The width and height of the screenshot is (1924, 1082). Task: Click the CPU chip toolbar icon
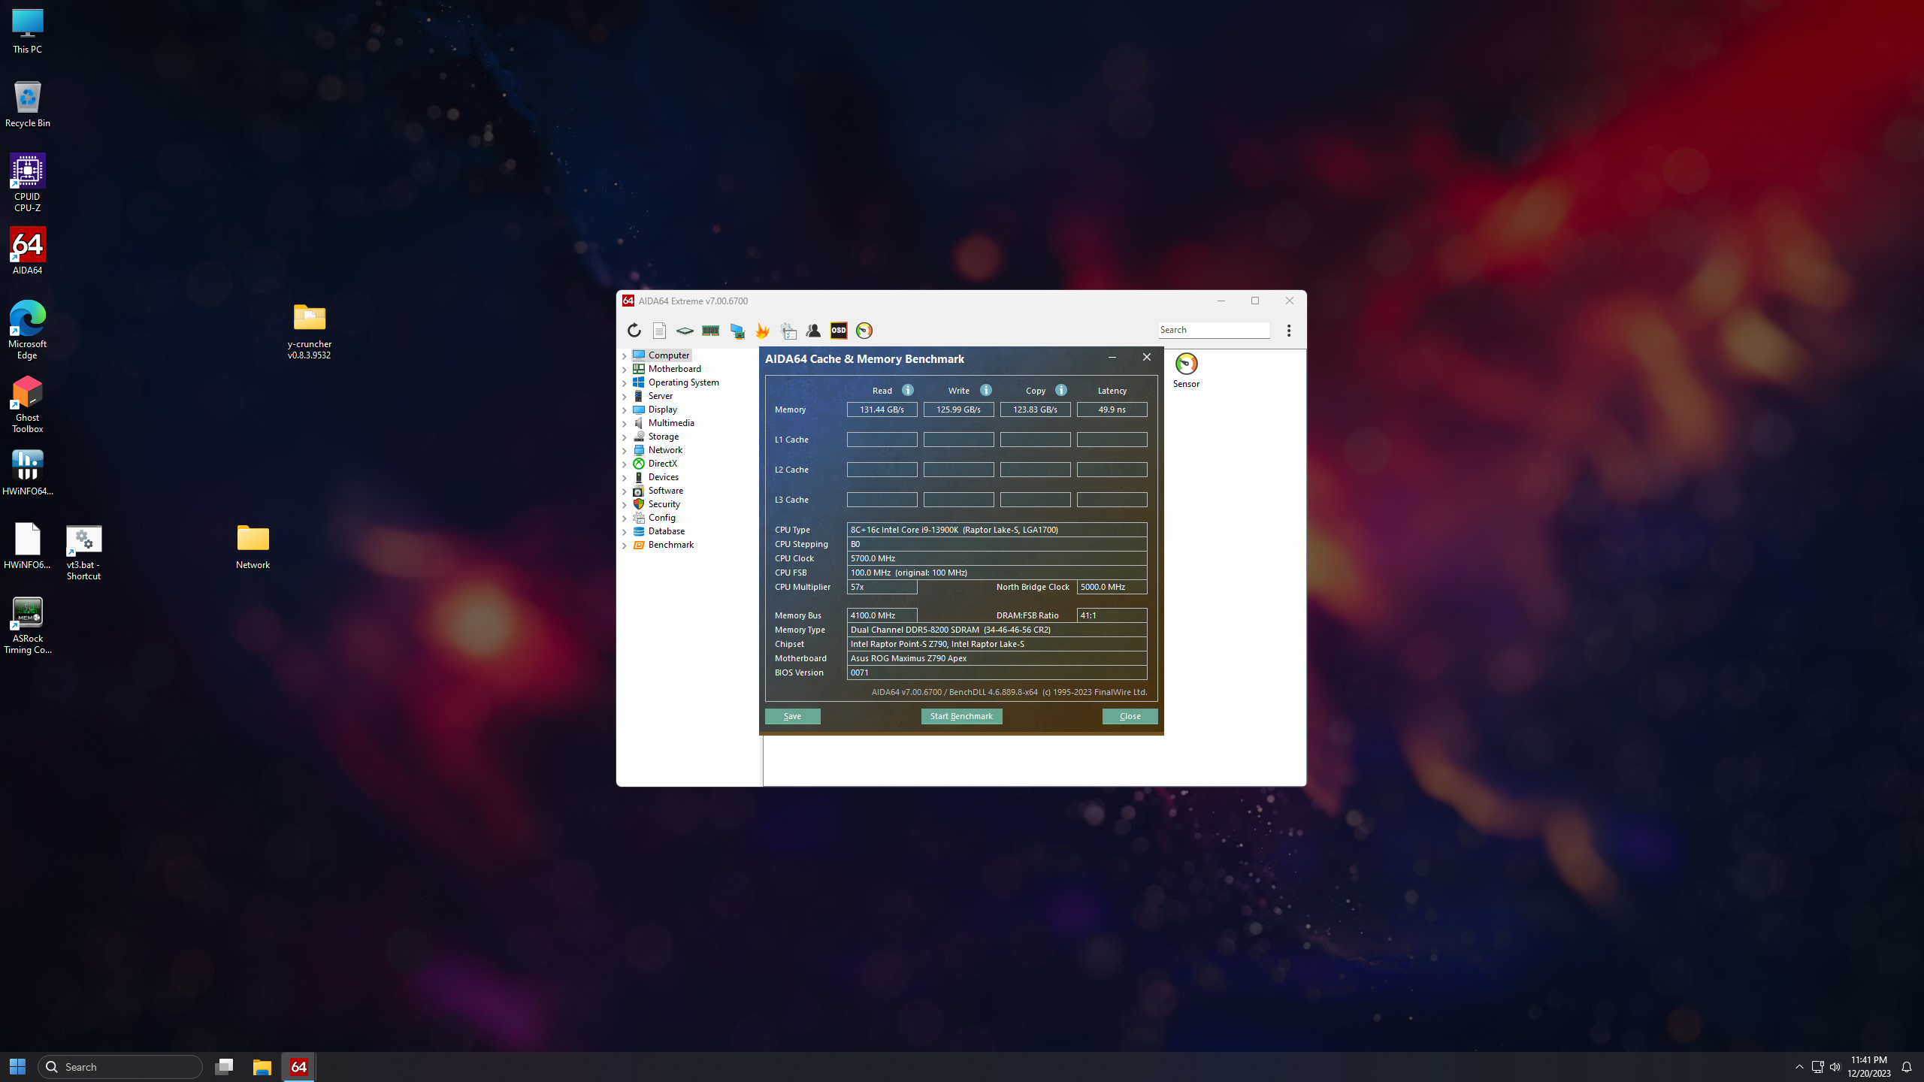pyautogui.click(x=685, y=331)
